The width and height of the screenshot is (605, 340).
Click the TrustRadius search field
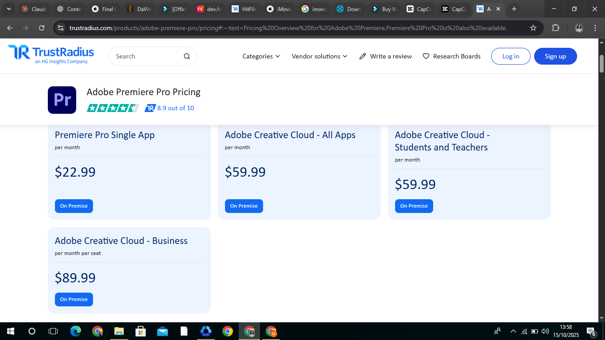point(146,56)
